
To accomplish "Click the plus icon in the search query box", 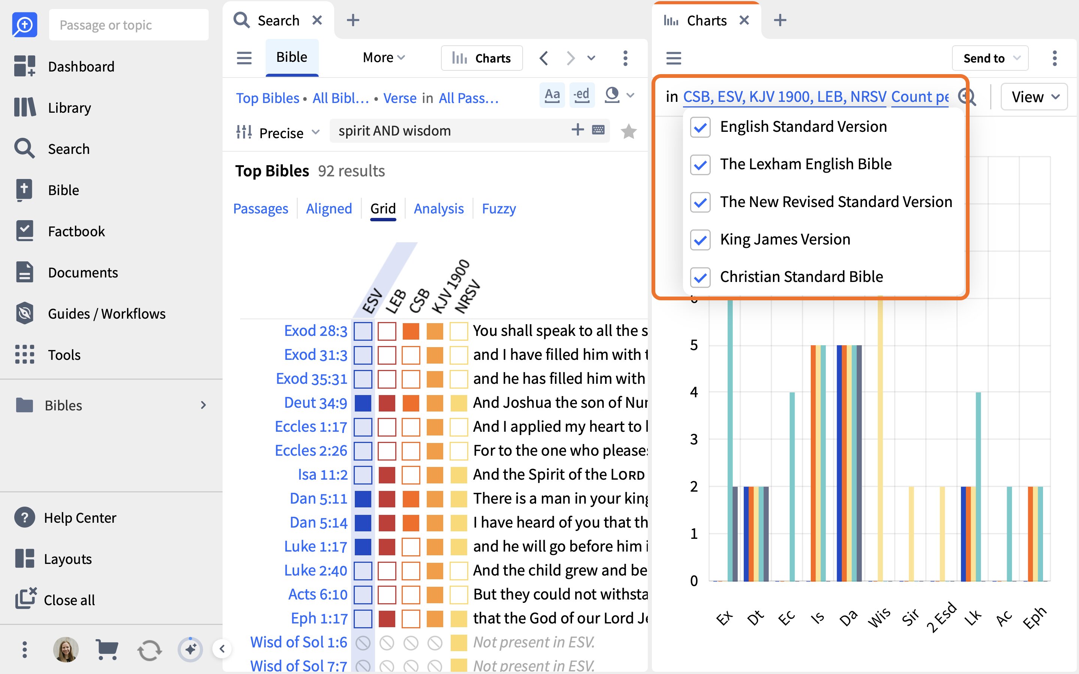I will pyautogui.click(x=577, y=130).
